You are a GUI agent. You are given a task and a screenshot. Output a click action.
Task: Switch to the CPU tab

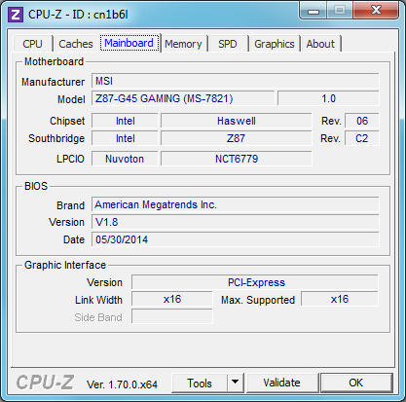tap(32, 44)
